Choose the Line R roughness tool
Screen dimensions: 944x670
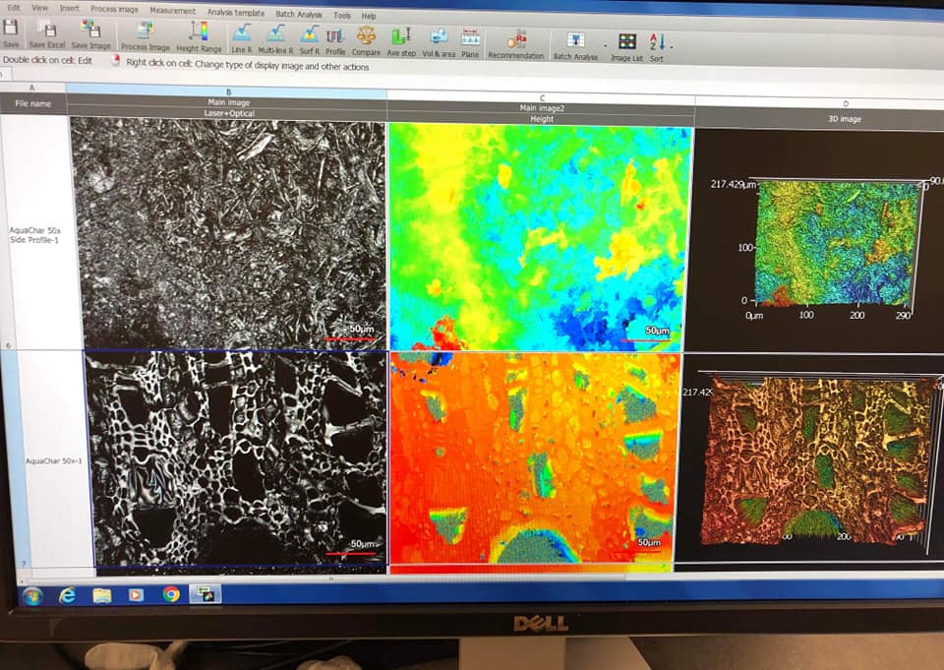pyautogui.click(x=241, y=37)
